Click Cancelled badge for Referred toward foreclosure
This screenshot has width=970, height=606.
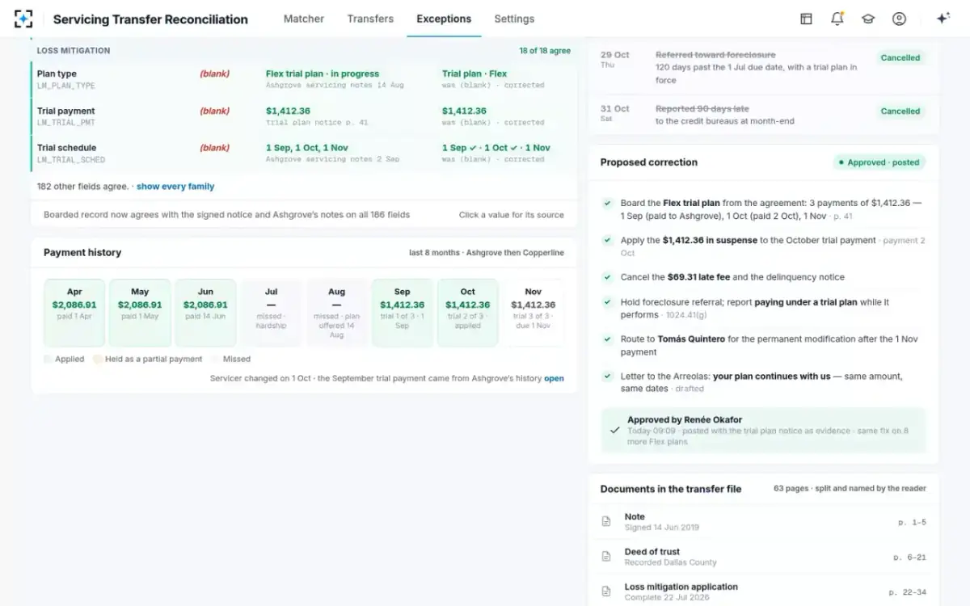pos(900,58)
